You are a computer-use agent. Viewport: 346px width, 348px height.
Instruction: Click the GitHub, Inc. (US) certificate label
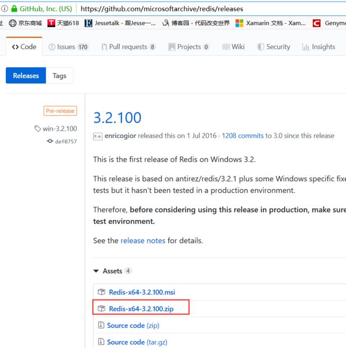pyautogui.click(x=46, y=9)
